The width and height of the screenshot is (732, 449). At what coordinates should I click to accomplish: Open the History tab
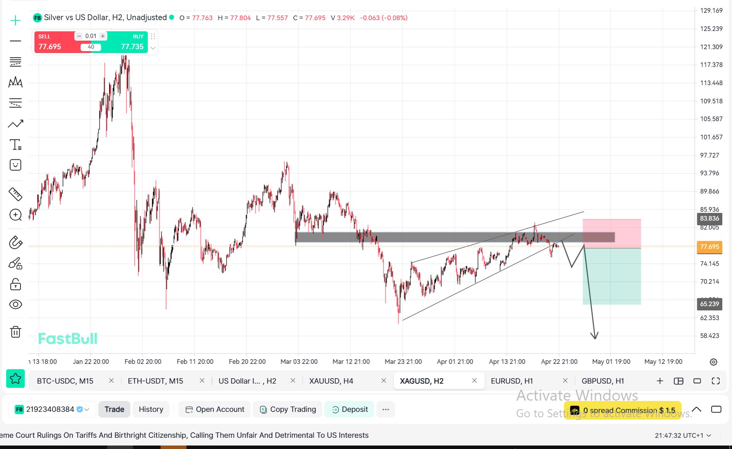pos(151,410)
